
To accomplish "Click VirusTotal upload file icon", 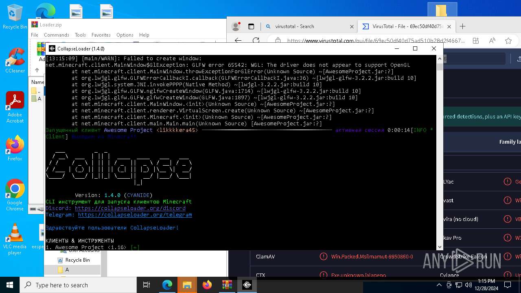I will (519, 59).
